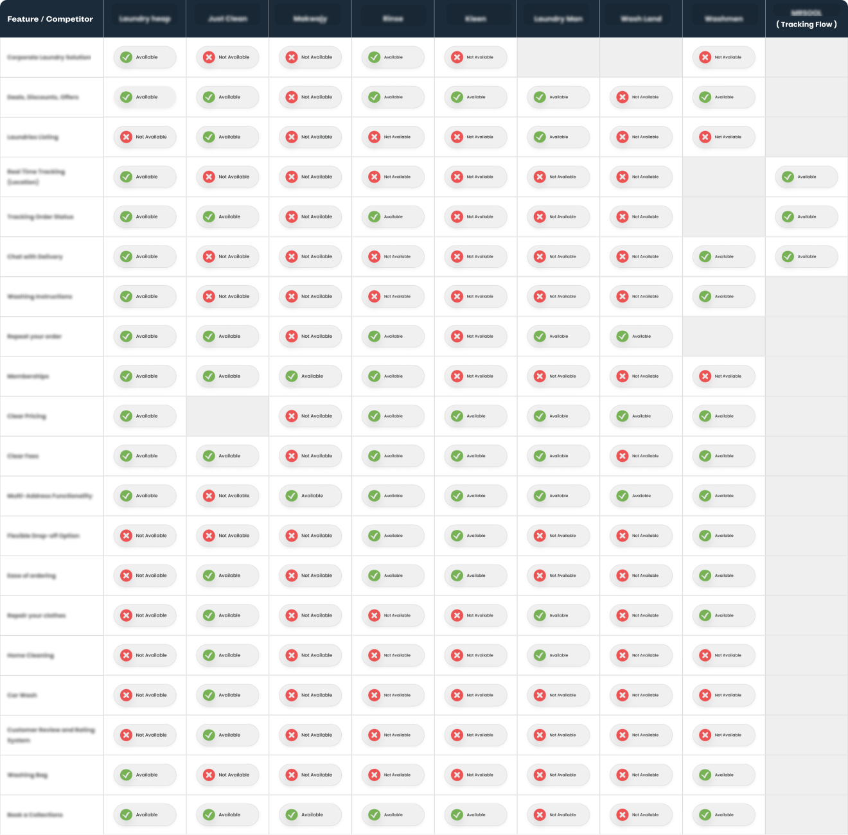Click the Car Wash row label
848x835 pixels.
(x=22, y=694)
